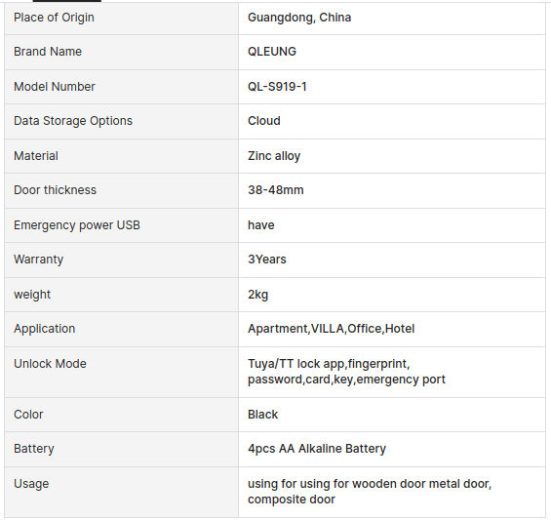The image size is (551, 520).
Task: Click the Usage row label
Action: tap(31, 484)
